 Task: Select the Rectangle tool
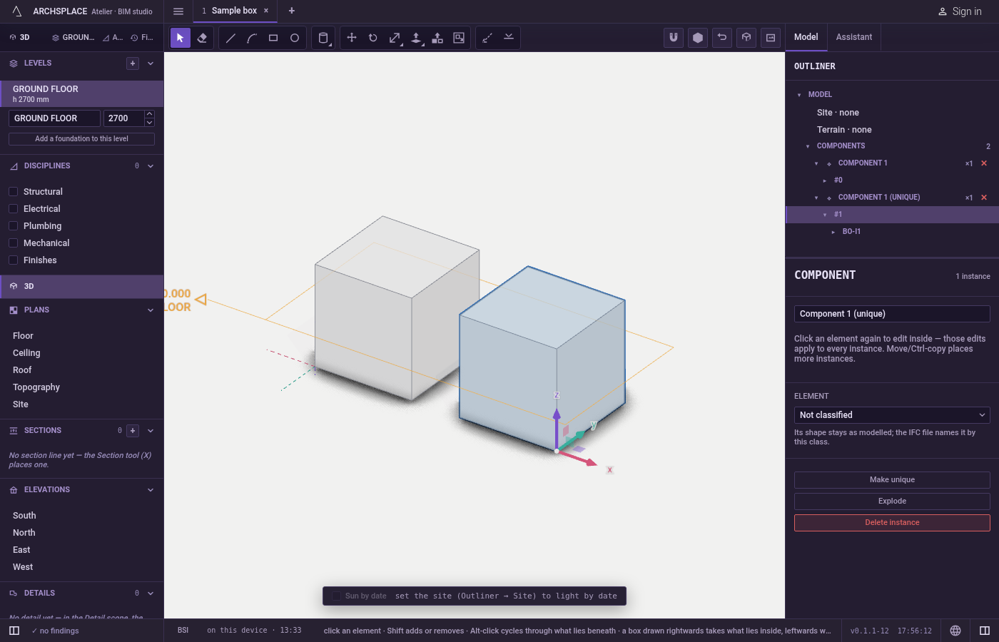tap(273, 38)
